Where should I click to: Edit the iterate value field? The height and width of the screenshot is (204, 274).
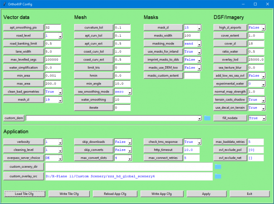coord(122,108)
